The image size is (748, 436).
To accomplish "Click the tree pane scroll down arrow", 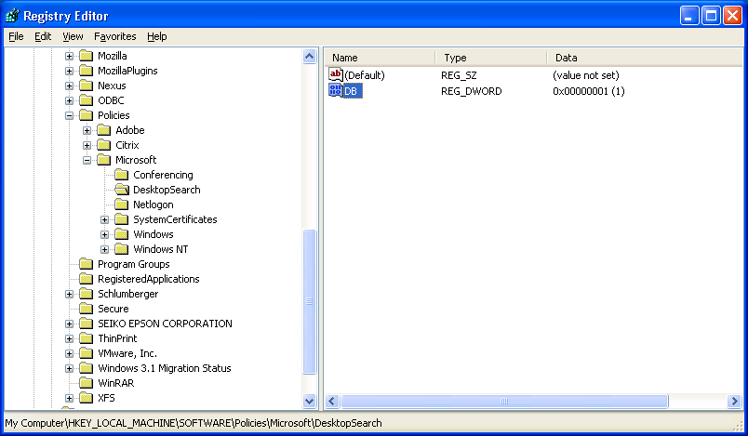I will (x=309, y=402).
